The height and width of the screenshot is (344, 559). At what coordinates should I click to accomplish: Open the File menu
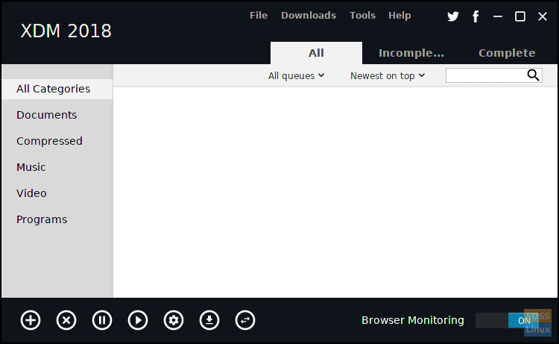(x=259, y=16)
